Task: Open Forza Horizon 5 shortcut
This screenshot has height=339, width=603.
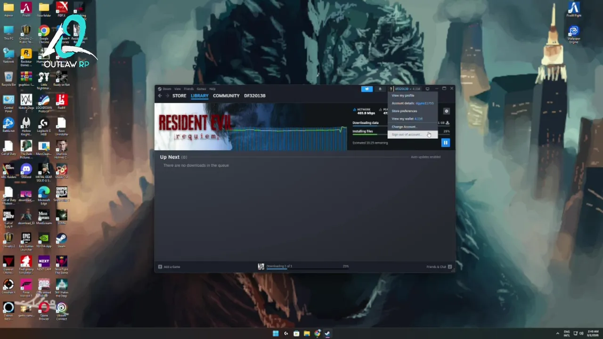Action: pos(26,288)
